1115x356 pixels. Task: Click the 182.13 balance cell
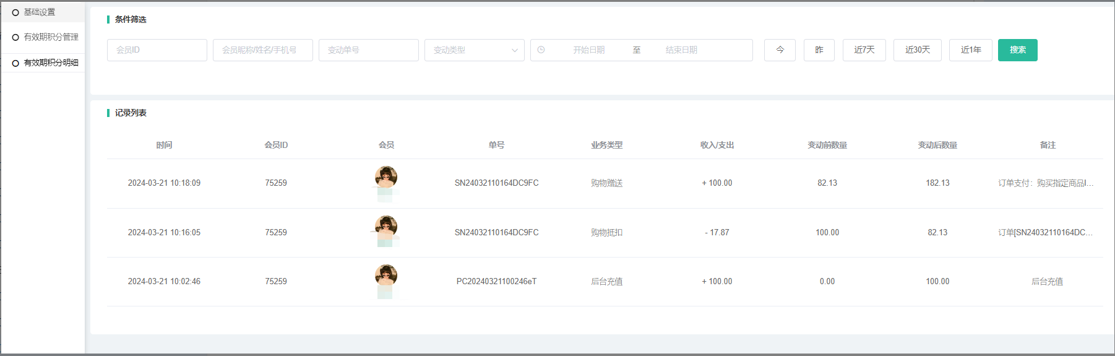[x=937, y=183]
